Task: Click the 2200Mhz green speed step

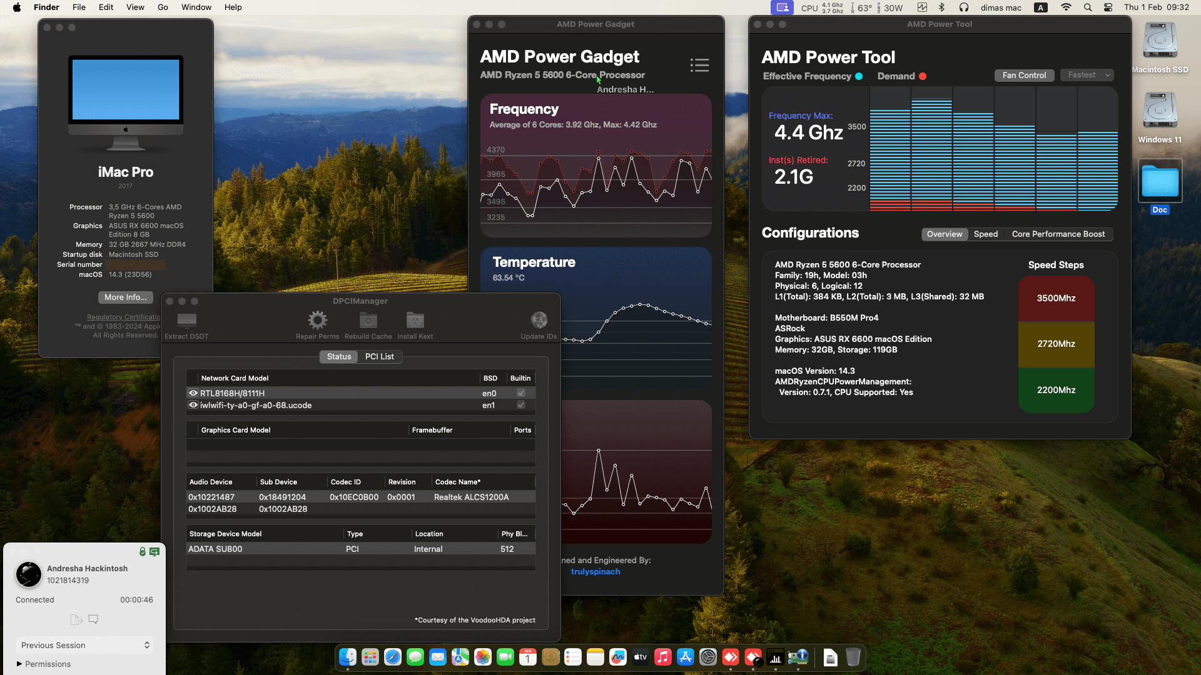Action: point(1056,390)
